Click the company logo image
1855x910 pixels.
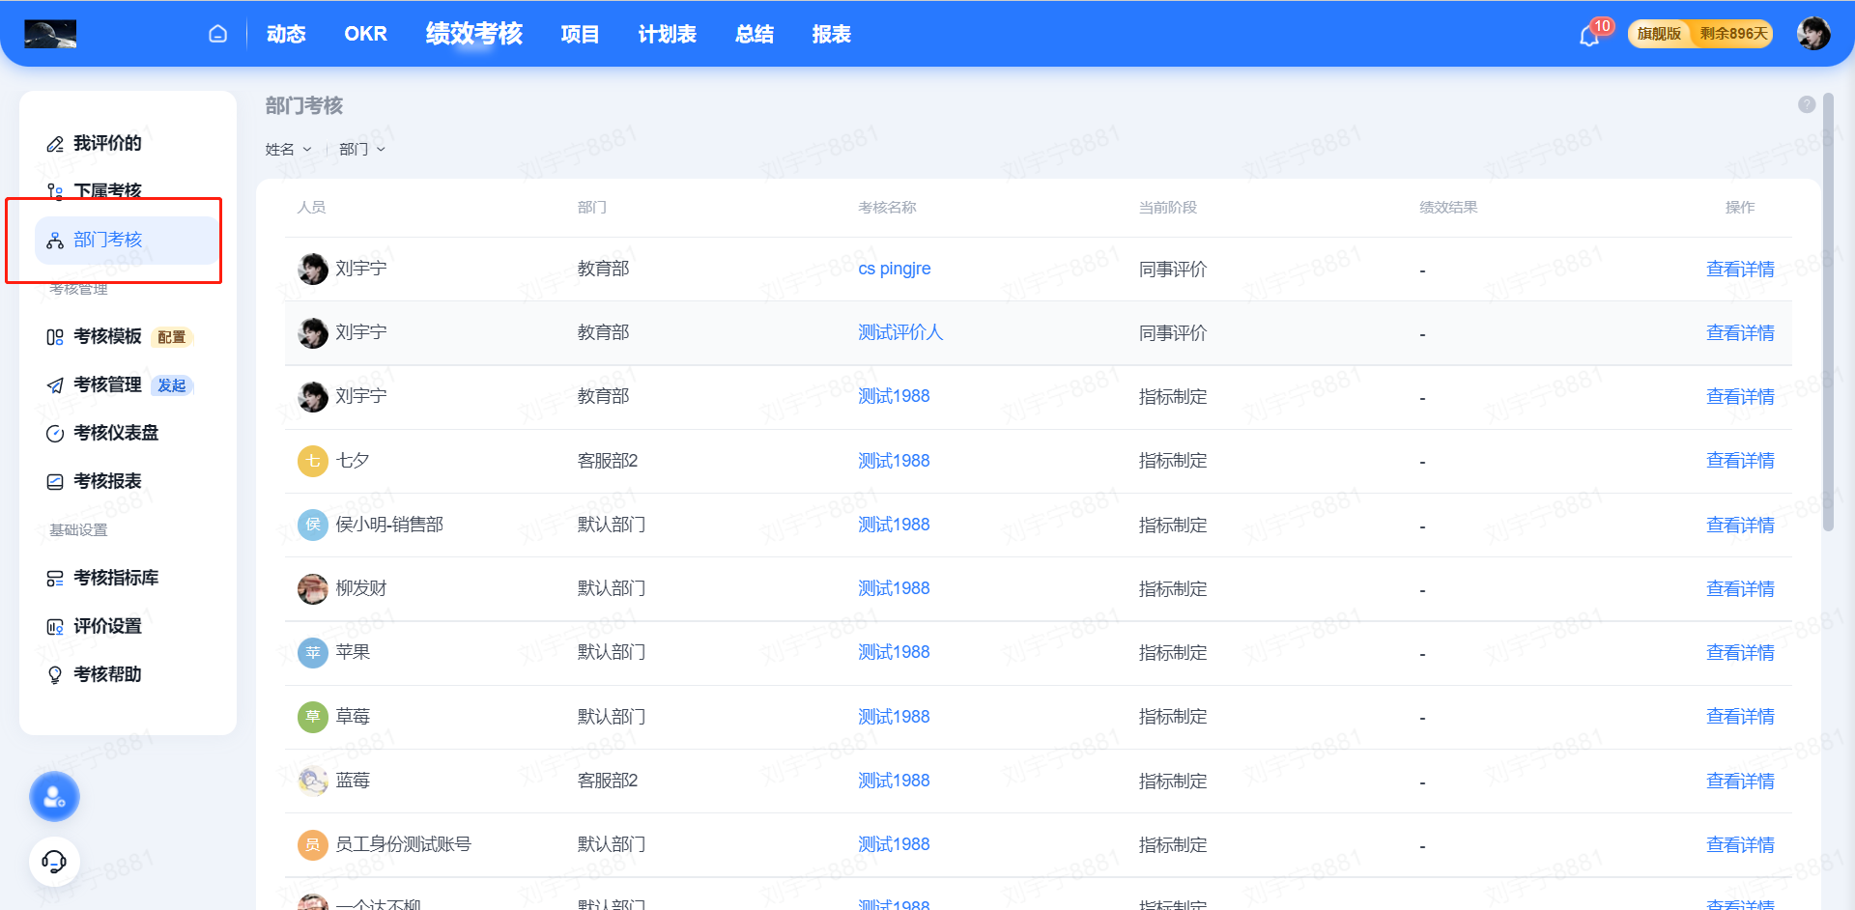pyautogui.click(x=50, y=34)
